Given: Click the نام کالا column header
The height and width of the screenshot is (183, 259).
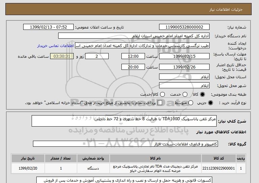Looking at the screenshot, I should coord(155,158).
